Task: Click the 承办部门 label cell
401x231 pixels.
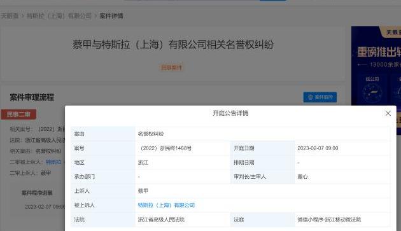Action: click(103, 176)
